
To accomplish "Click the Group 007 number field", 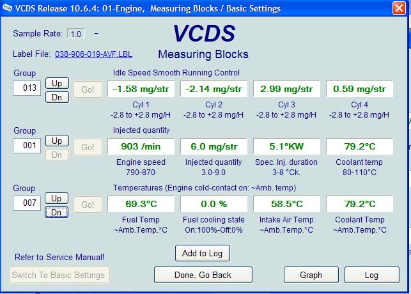I will 27,203.
